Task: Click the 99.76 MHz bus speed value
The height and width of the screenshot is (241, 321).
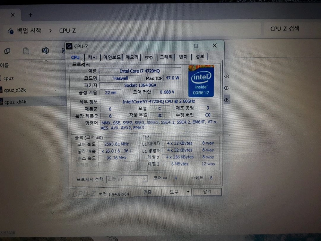Action: [x=117, y=158]
